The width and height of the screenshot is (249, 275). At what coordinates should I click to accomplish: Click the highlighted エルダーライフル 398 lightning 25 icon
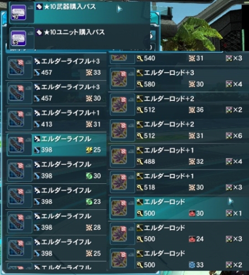tap(16, 145)
